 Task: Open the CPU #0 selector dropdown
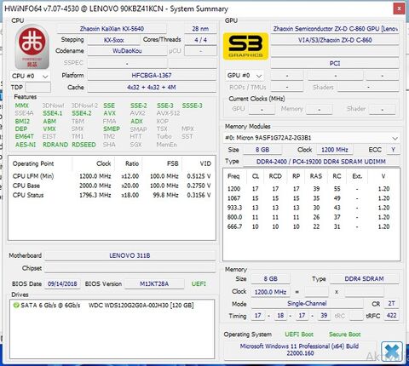[x=30, y=76]
